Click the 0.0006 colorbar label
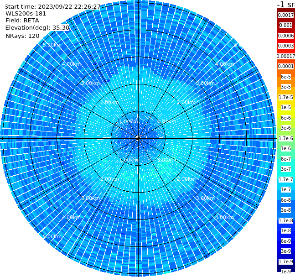The width and height of the screenshot is (295, 277). click(x=286, y=36)
